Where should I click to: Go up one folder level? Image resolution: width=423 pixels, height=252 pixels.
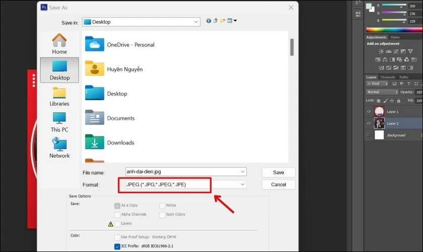[x=216, y=21]
